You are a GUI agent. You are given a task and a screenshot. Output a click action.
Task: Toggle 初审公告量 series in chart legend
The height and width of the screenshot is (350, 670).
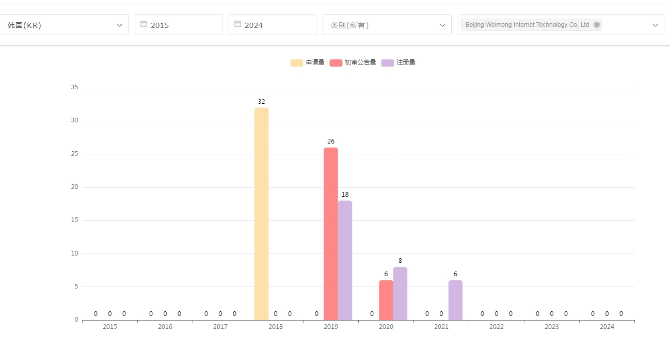pos(360,62)
